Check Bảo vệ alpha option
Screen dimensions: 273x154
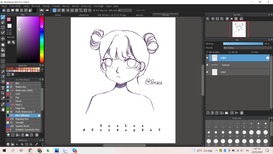pyautogui.click(x=207, y=52)
